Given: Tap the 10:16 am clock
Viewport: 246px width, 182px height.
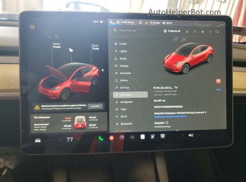Looking at the screenshot, I should (x=155, y=23).
